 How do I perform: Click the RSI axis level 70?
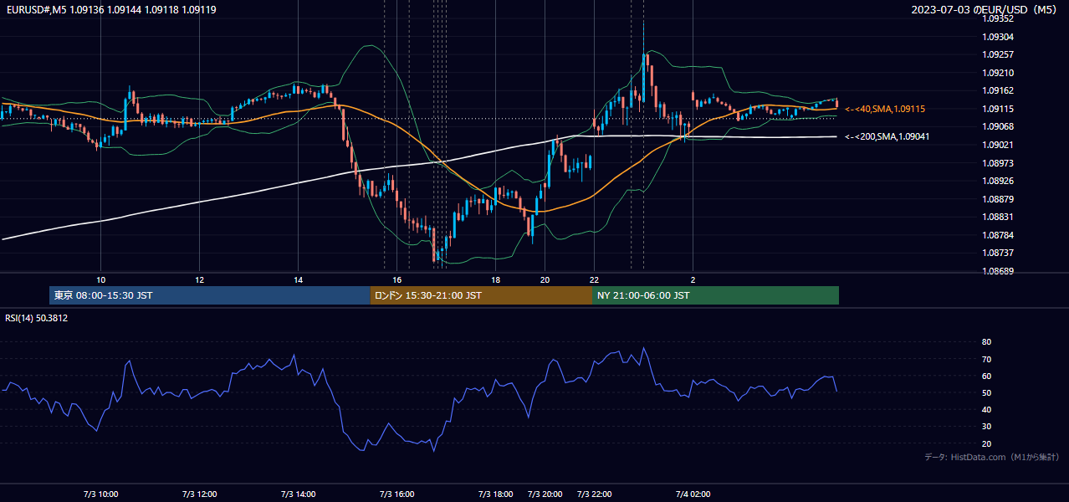pyautogui.click(x=986, y=359)
